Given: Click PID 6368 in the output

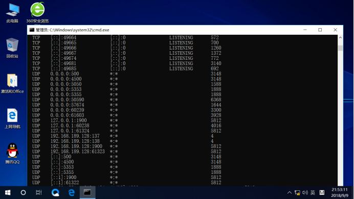Looking at the screenshot, I should pos(216,100).
